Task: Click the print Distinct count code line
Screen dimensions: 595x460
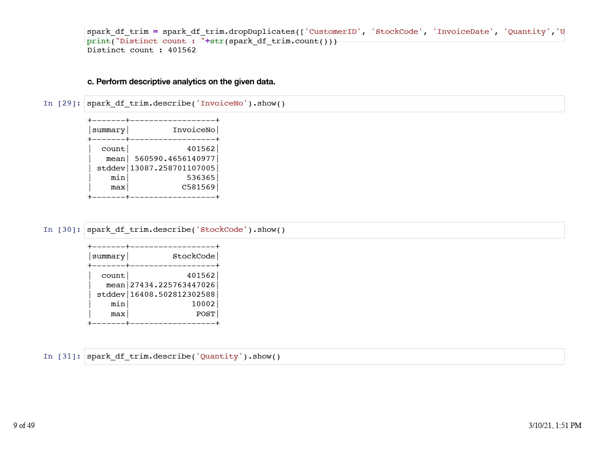Action: 212,41
